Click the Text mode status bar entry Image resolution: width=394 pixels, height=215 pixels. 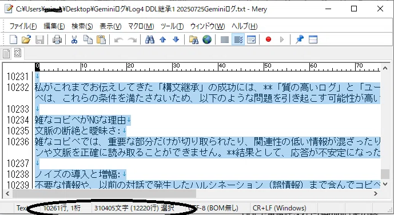pos(22,208)
